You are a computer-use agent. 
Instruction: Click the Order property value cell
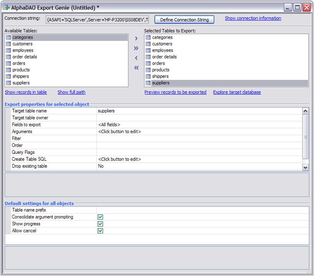(x=199, y=145)
